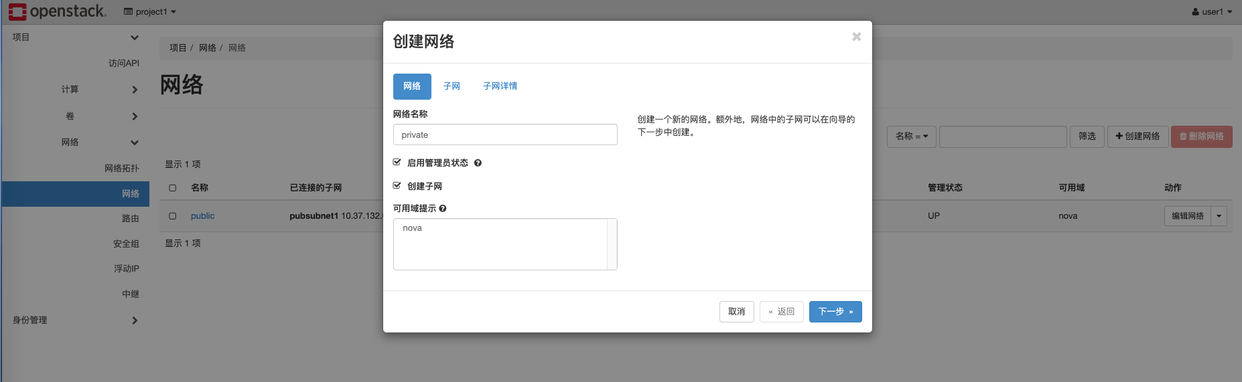
Task: Click the 下一步 button
Action: click(x=835, y=312)
